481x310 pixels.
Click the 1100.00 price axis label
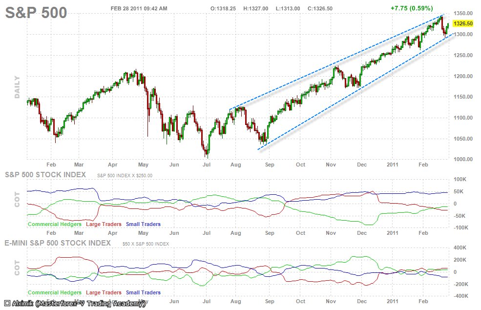tap(463, 118)
